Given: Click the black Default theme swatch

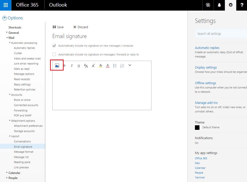Looking at the screenshot, I should tap(197, 128).
